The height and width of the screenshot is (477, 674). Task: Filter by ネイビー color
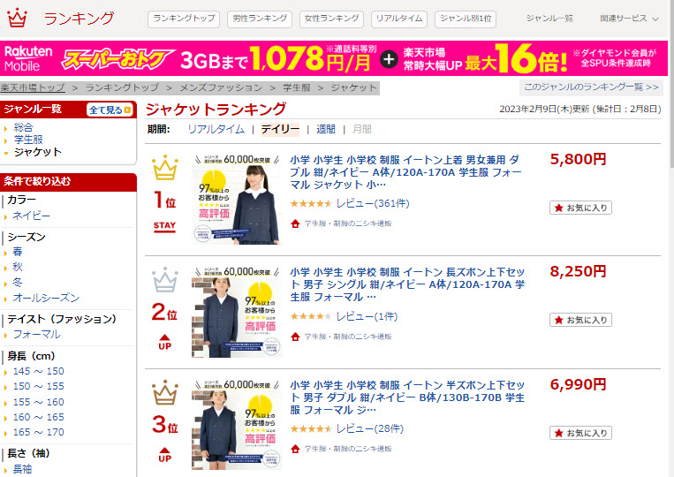pyautogui.click(x=31, y=216)
